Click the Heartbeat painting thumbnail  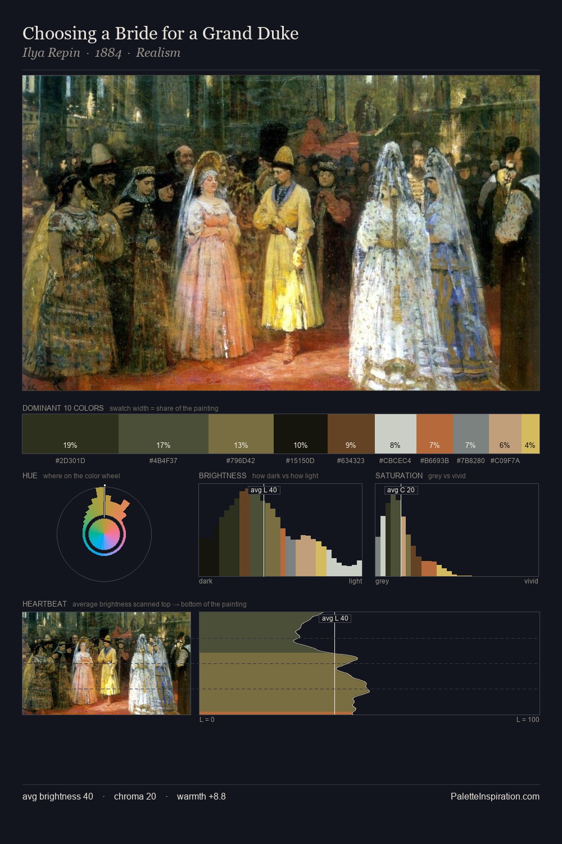pyautogui.click(x=107, y=663)
